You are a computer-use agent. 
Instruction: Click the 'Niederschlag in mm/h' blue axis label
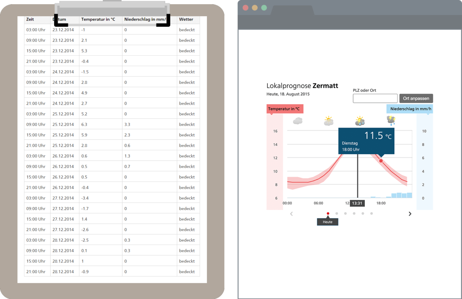(410, 109)
